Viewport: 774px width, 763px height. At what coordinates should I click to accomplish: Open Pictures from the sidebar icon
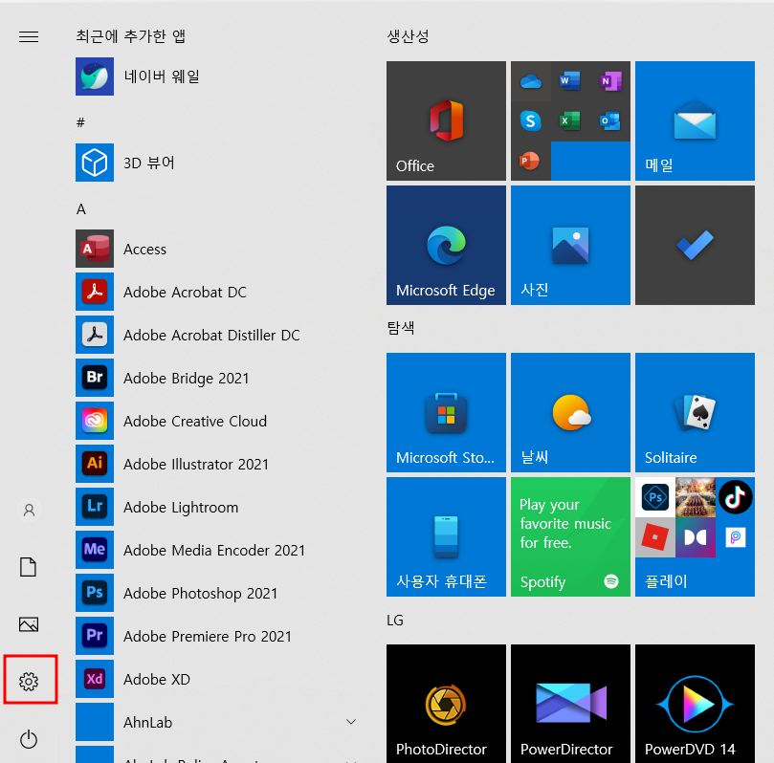point(29,624)
